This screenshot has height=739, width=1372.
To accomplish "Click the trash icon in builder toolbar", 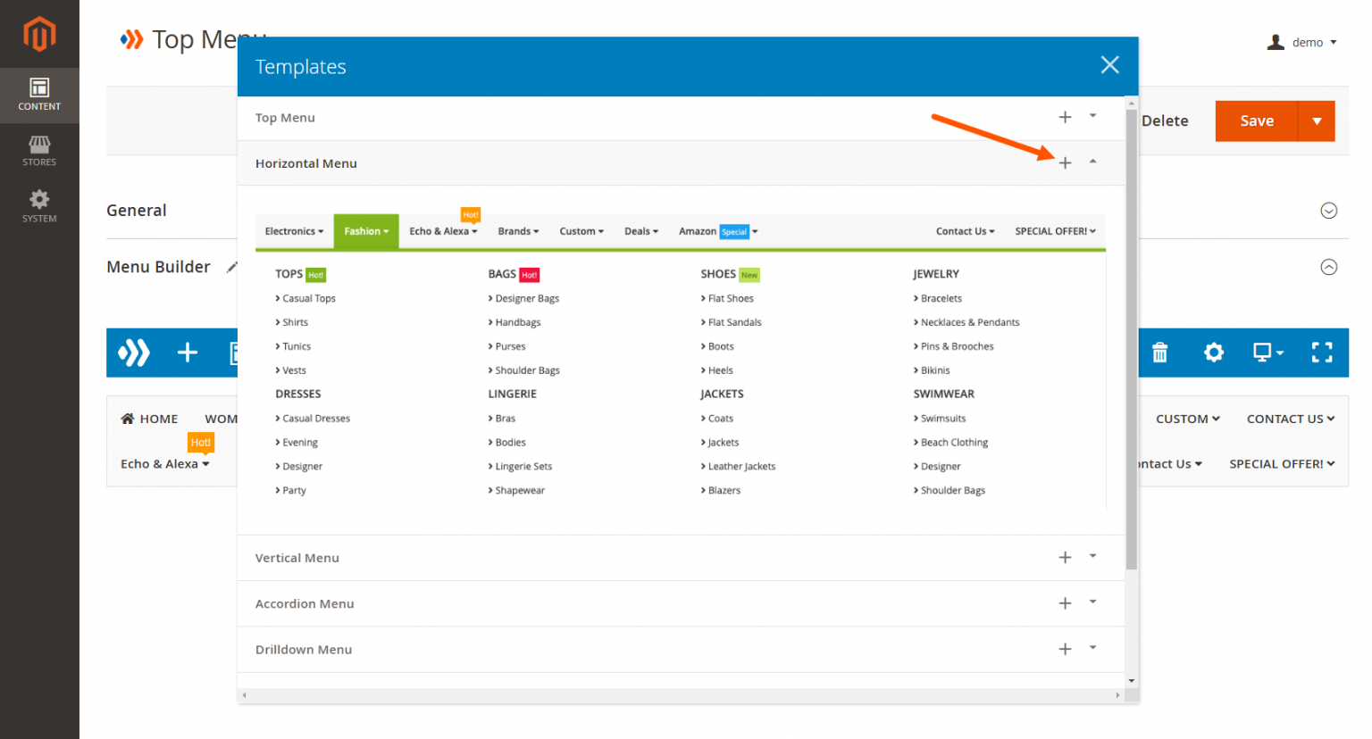I will 1159,353.
